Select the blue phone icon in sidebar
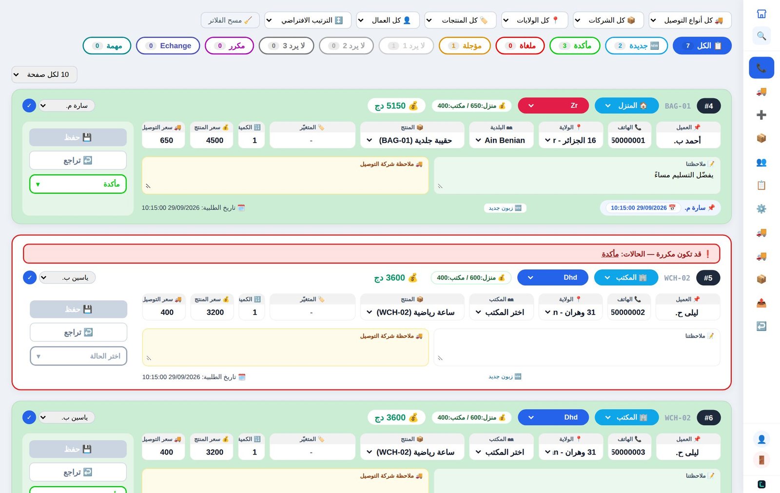Image resolution: width=780 pixels, height=493 pixels. click(761, 68)
